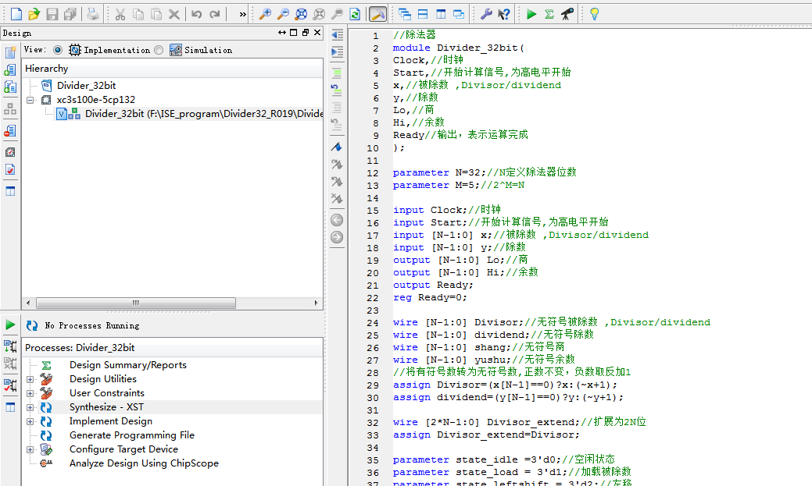Screen dimensions: 812x486
Task: Collapse the xc3s100e-5cp132 device node
Action: point(30,100)
